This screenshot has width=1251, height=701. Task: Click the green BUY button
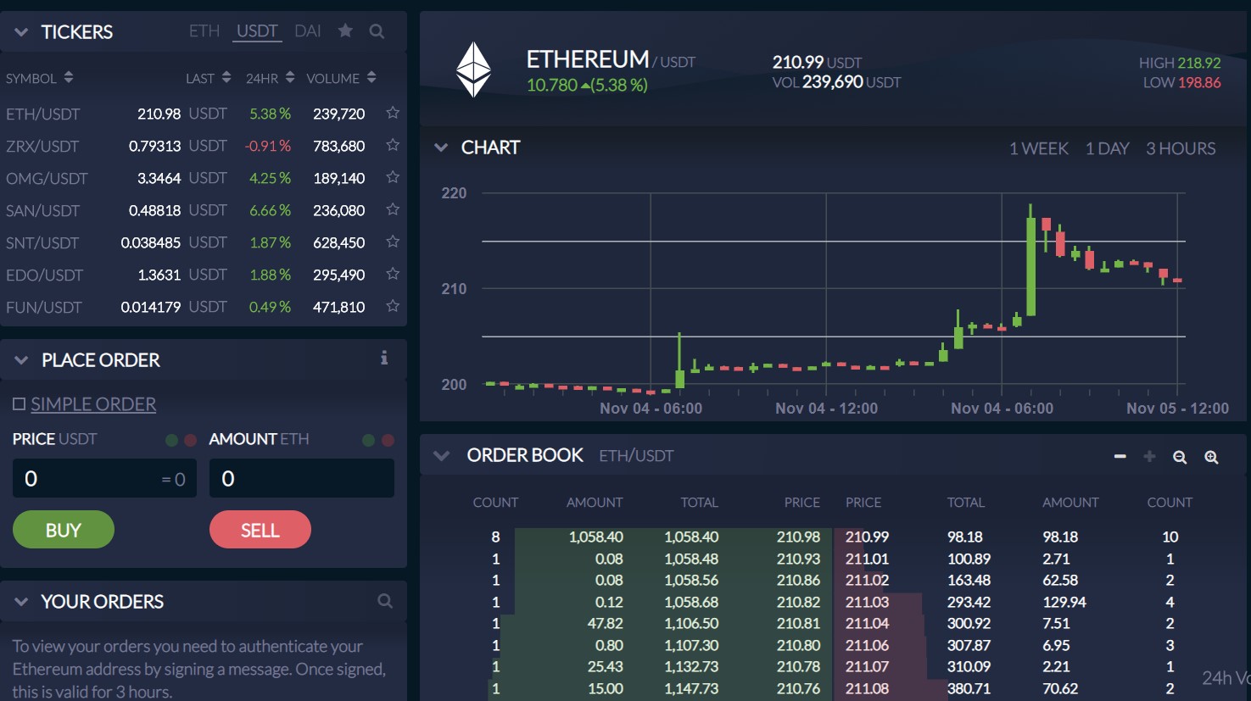click(x=64, y=530)
